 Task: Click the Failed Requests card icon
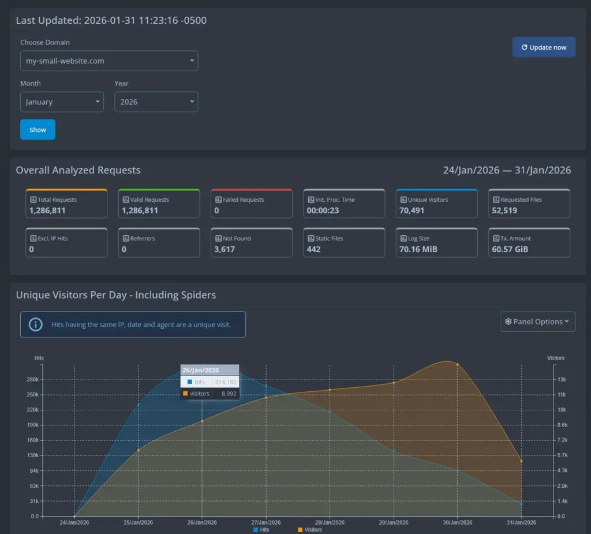[x=218, y=199]
